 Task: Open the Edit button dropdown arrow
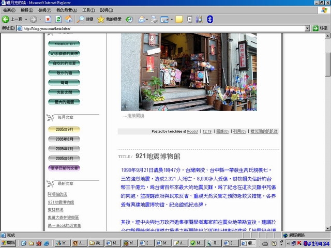coord(172,20)
